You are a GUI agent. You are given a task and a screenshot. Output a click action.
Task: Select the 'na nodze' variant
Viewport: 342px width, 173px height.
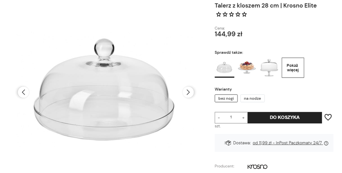[252, 98]
